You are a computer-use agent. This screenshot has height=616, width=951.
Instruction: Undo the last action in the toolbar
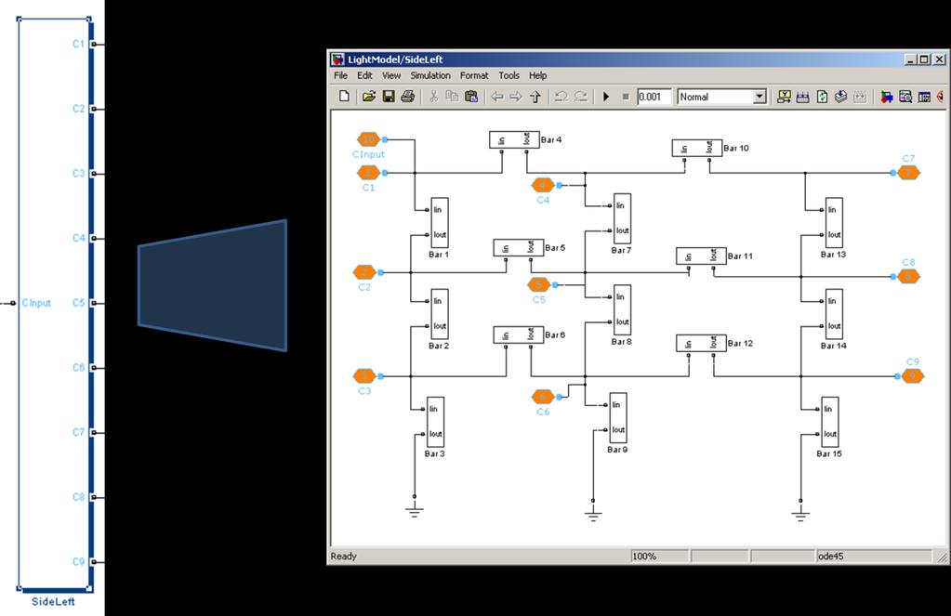coord(561,97)
